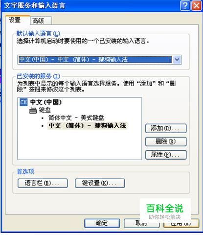Select 中文(中国) language tree item
Screen dimensions: 203x235
pyautogui.click(x=46, y=102)
